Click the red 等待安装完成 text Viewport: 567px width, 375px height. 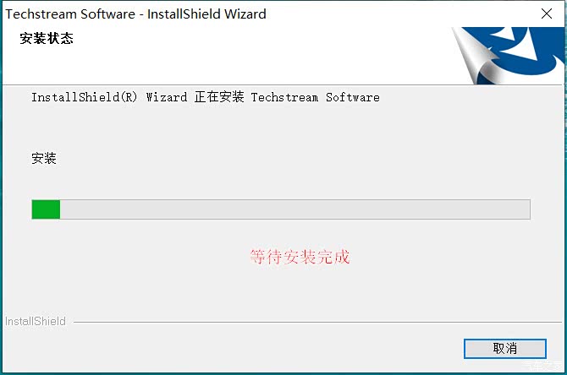tap(300, 257)
